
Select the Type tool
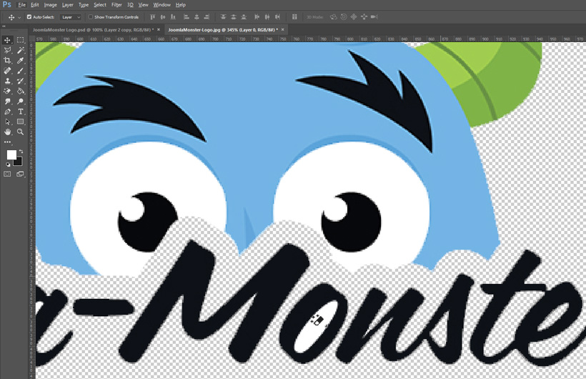point(20,112)
